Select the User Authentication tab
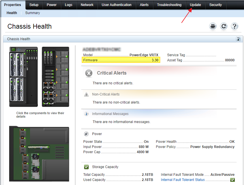 pos(116,5)
